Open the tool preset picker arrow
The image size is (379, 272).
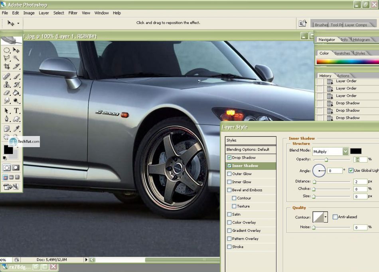(x=18, y=23)
